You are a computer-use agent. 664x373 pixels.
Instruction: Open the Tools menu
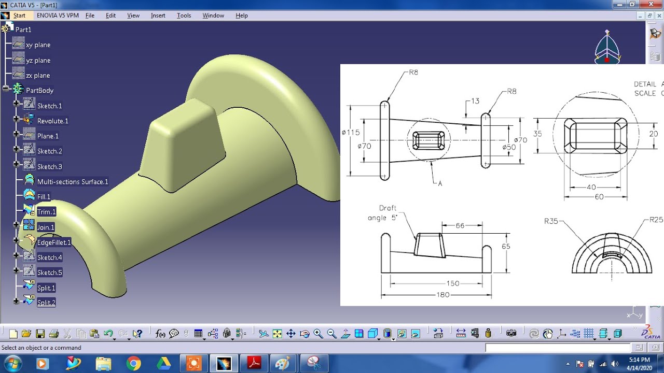184,16
